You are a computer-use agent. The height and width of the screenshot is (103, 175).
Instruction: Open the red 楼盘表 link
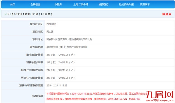167,14
